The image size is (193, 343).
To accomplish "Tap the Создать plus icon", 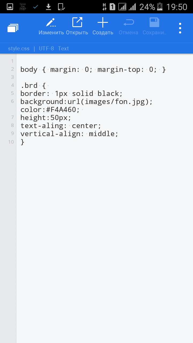I will click(x=103, y=23).
